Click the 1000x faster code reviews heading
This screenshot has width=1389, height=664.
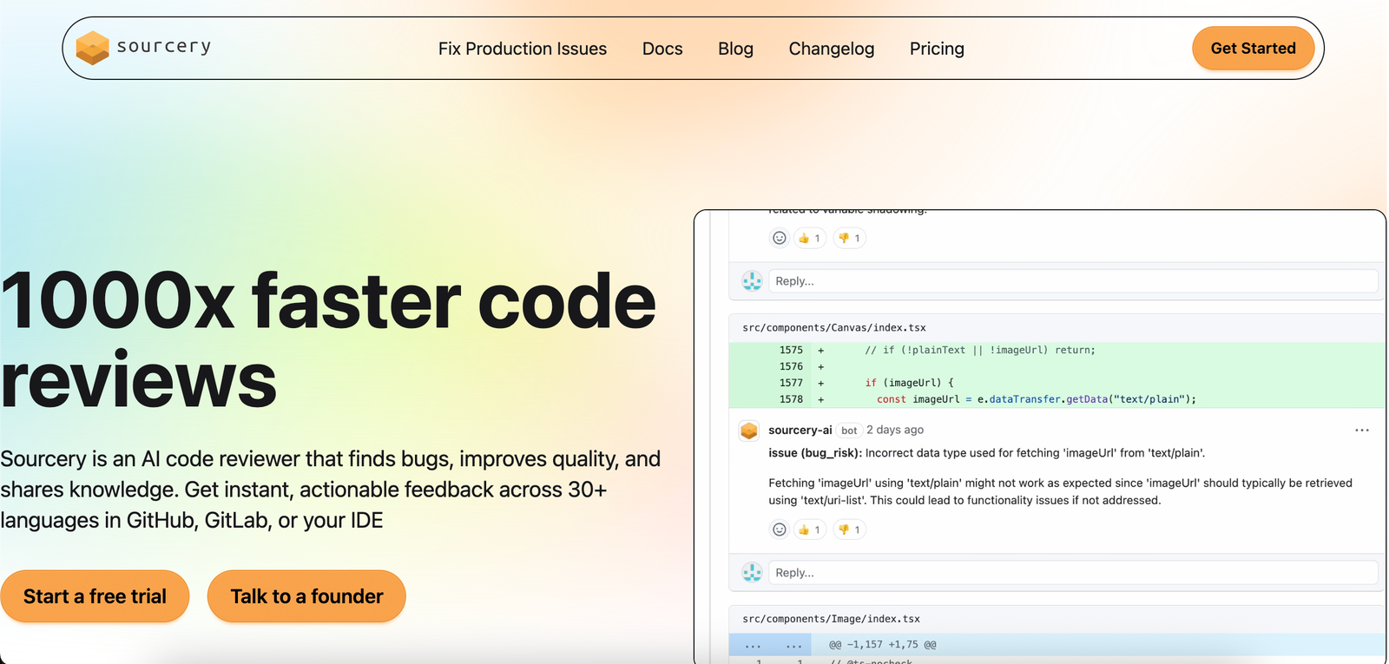328,340
